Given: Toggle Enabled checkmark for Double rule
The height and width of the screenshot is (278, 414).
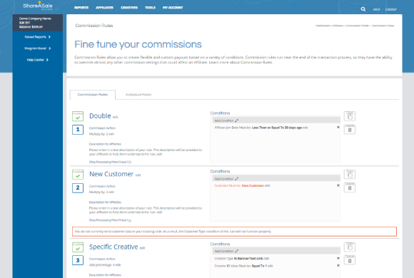Looking at the screenshot, I should (x=78, y=116).
